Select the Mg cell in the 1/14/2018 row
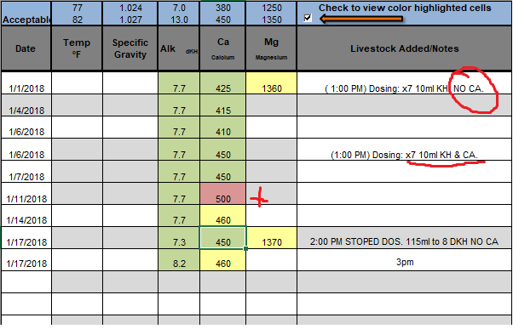The width and height of the screenshot is (513, 329). [271, 216]
